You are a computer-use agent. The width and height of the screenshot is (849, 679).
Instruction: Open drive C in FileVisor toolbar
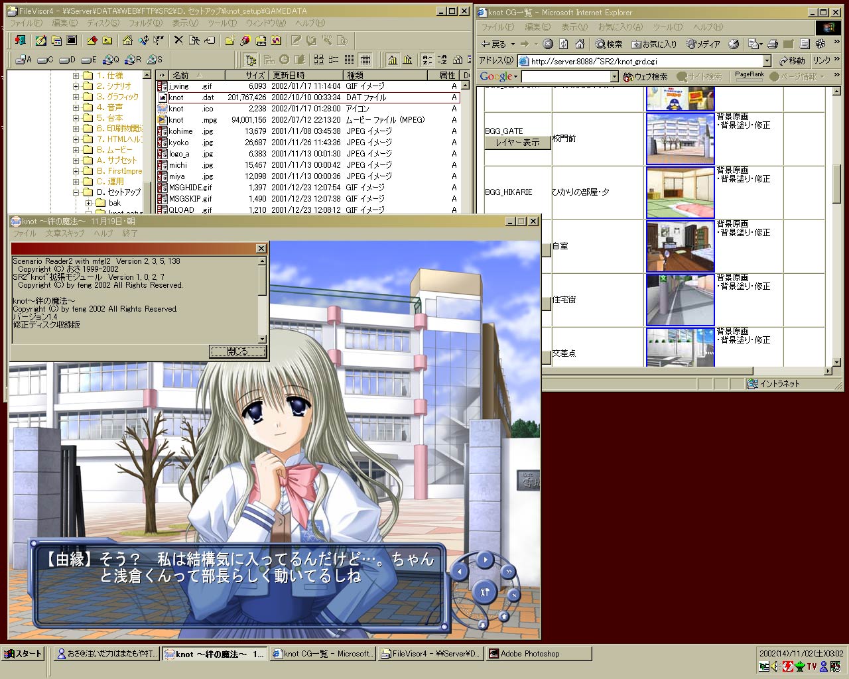[x=44, y=60]
